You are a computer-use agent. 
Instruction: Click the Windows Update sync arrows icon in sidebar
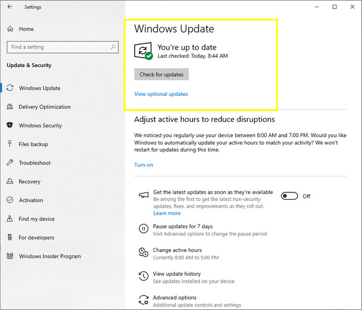(10, 88)
